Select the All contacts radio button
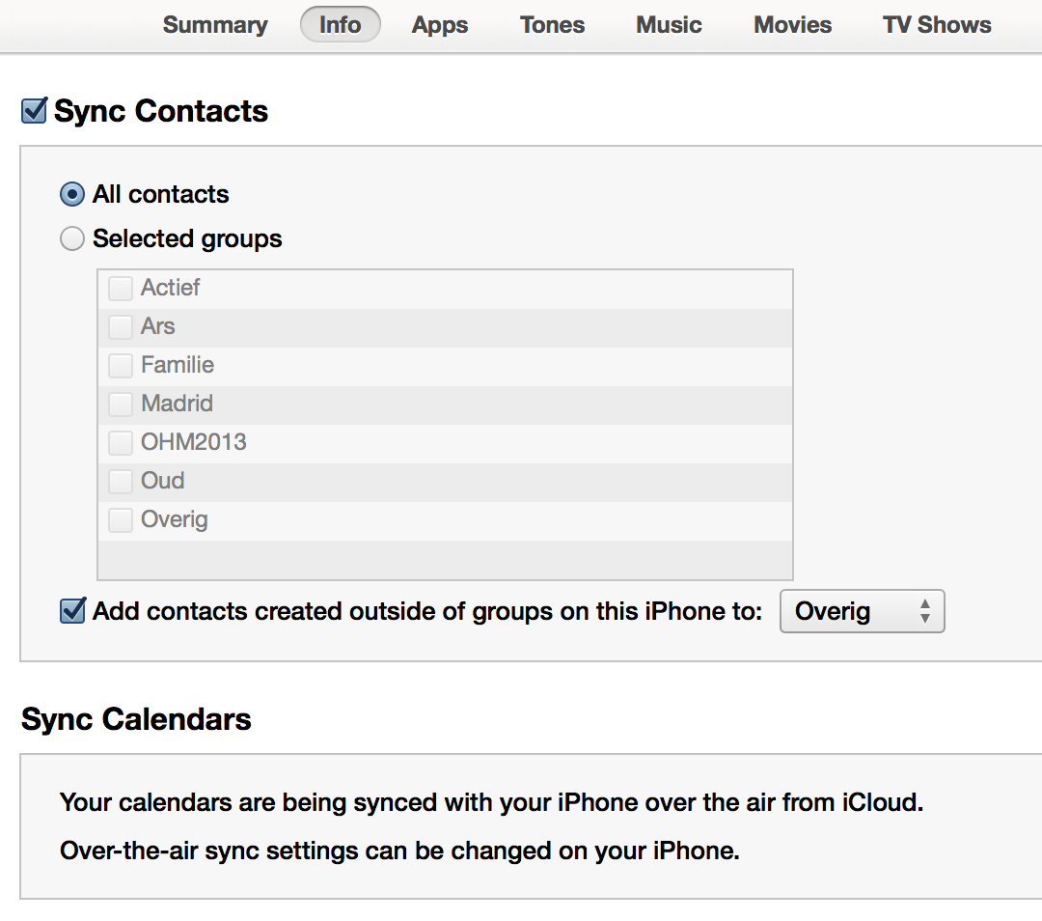The image size is (1042, 921). [x=71, y=194]
